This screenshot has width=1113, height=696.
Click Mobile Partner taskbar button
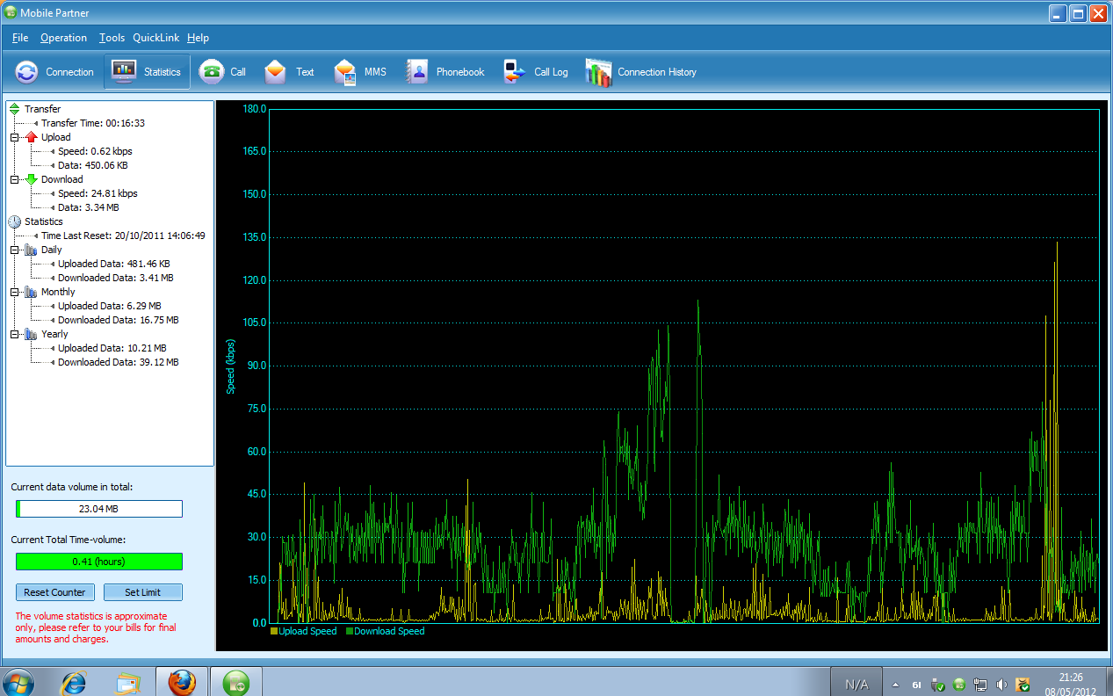235,682
